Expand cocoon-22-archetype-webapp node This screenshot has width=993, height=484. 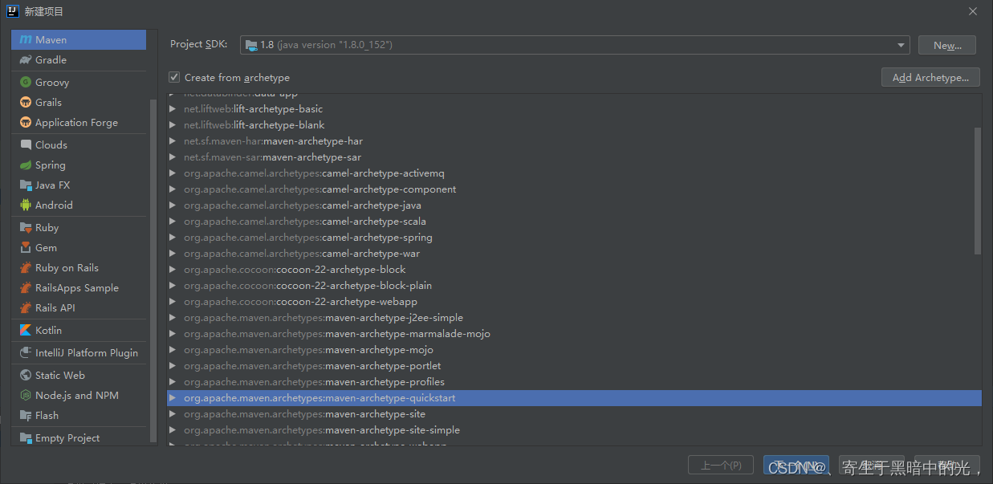pos(173,302)
